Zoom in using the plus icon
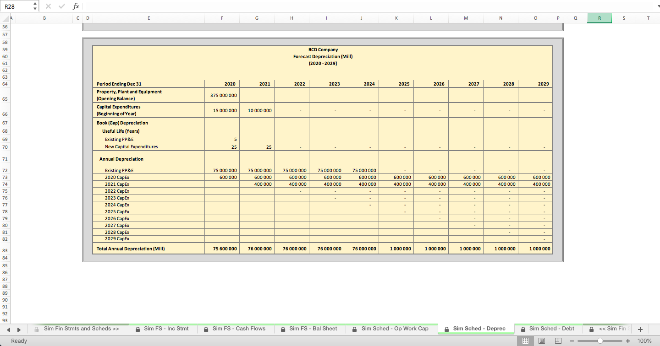 point(628,341)
